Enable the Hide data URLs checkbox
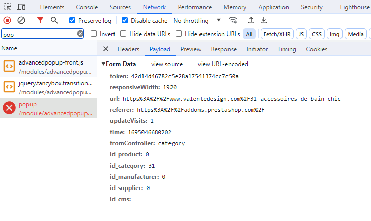 pos(123,34)
